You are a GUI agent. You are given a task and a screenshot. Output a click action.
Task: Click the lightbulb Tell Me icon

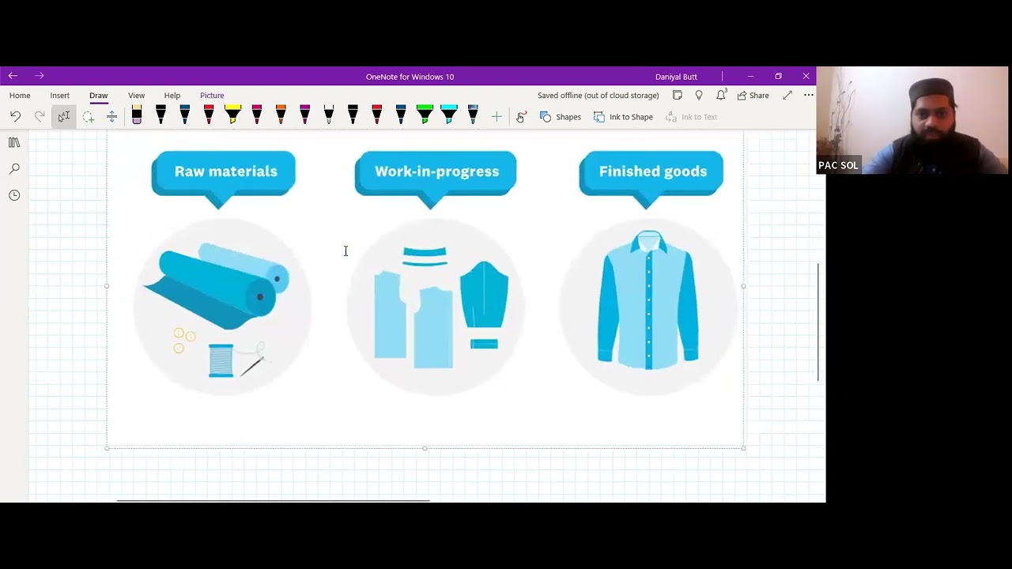699,95
